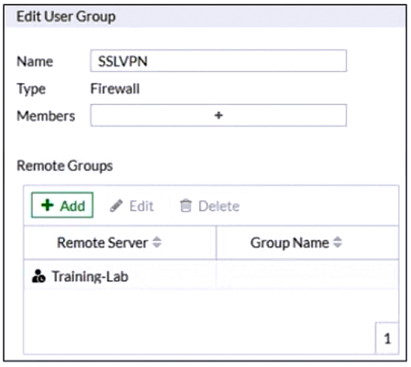This screenshot has height=367, width=411.
Task: Click the Edit User Group title bar
Action: [x=206, y=17]
